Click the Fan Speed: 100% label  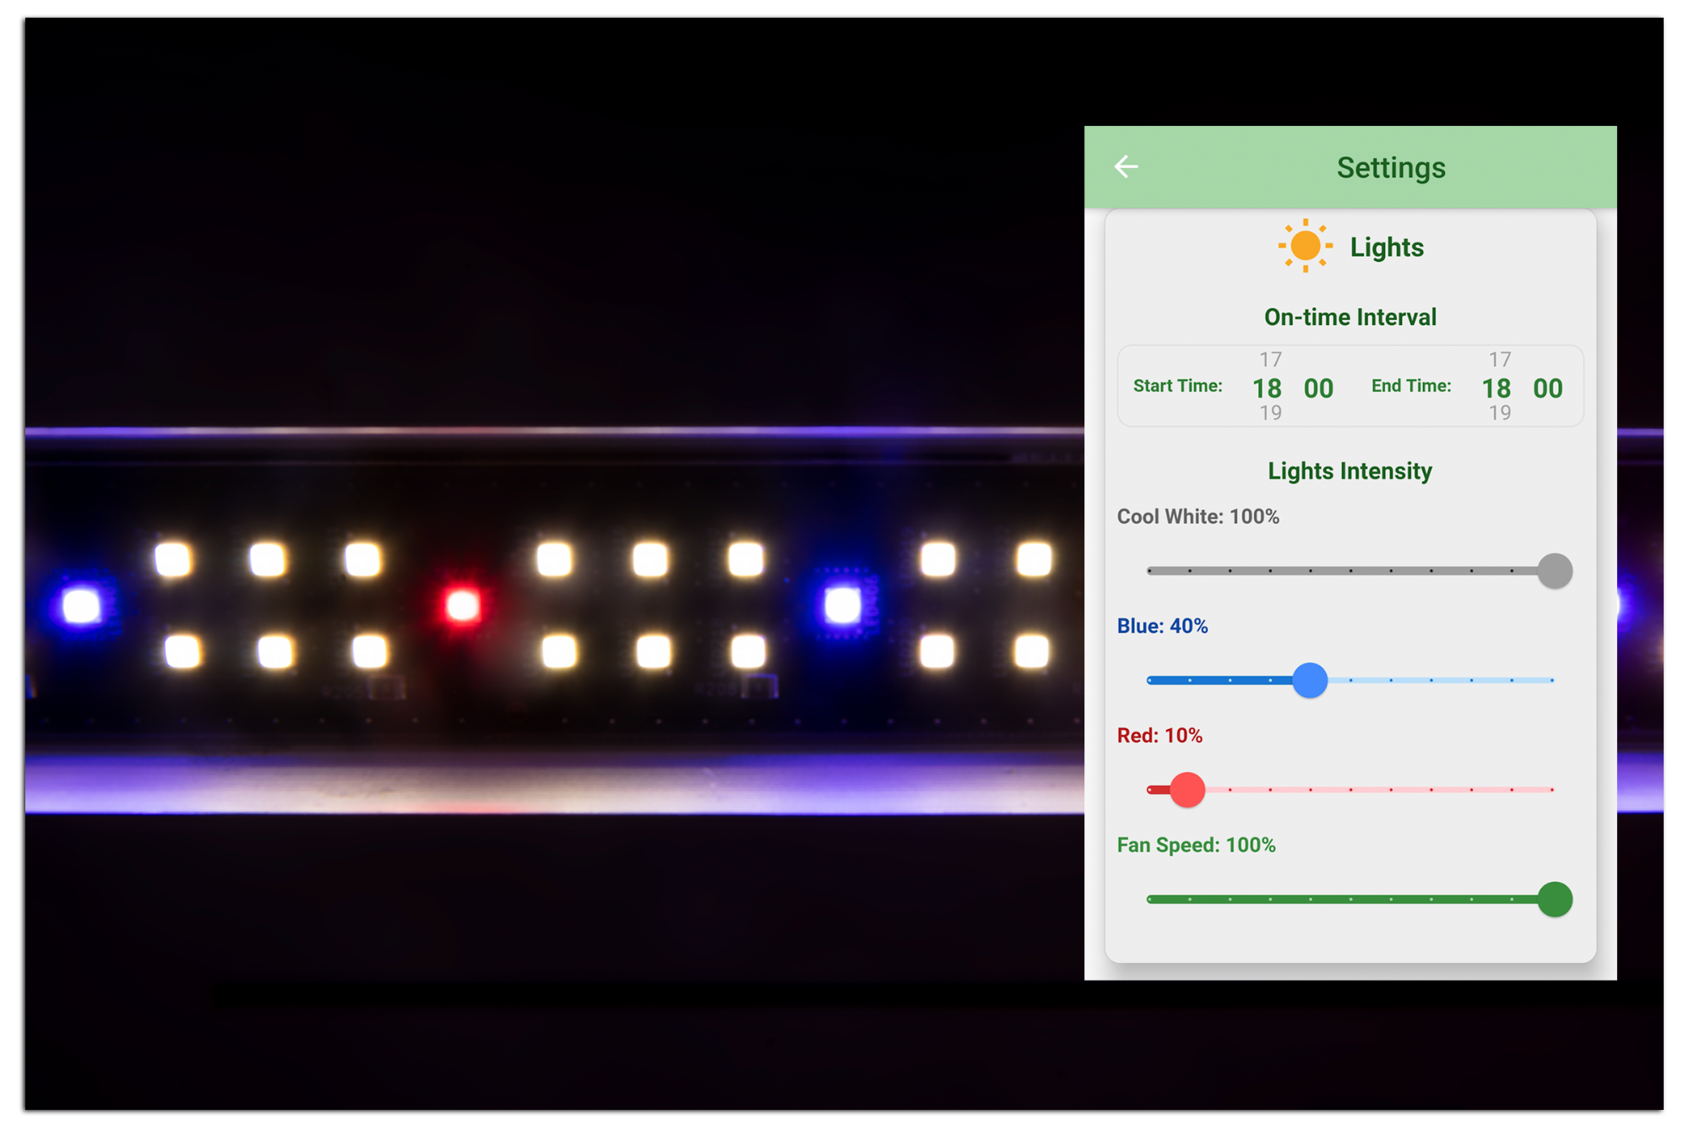[x=1196, y=845]
